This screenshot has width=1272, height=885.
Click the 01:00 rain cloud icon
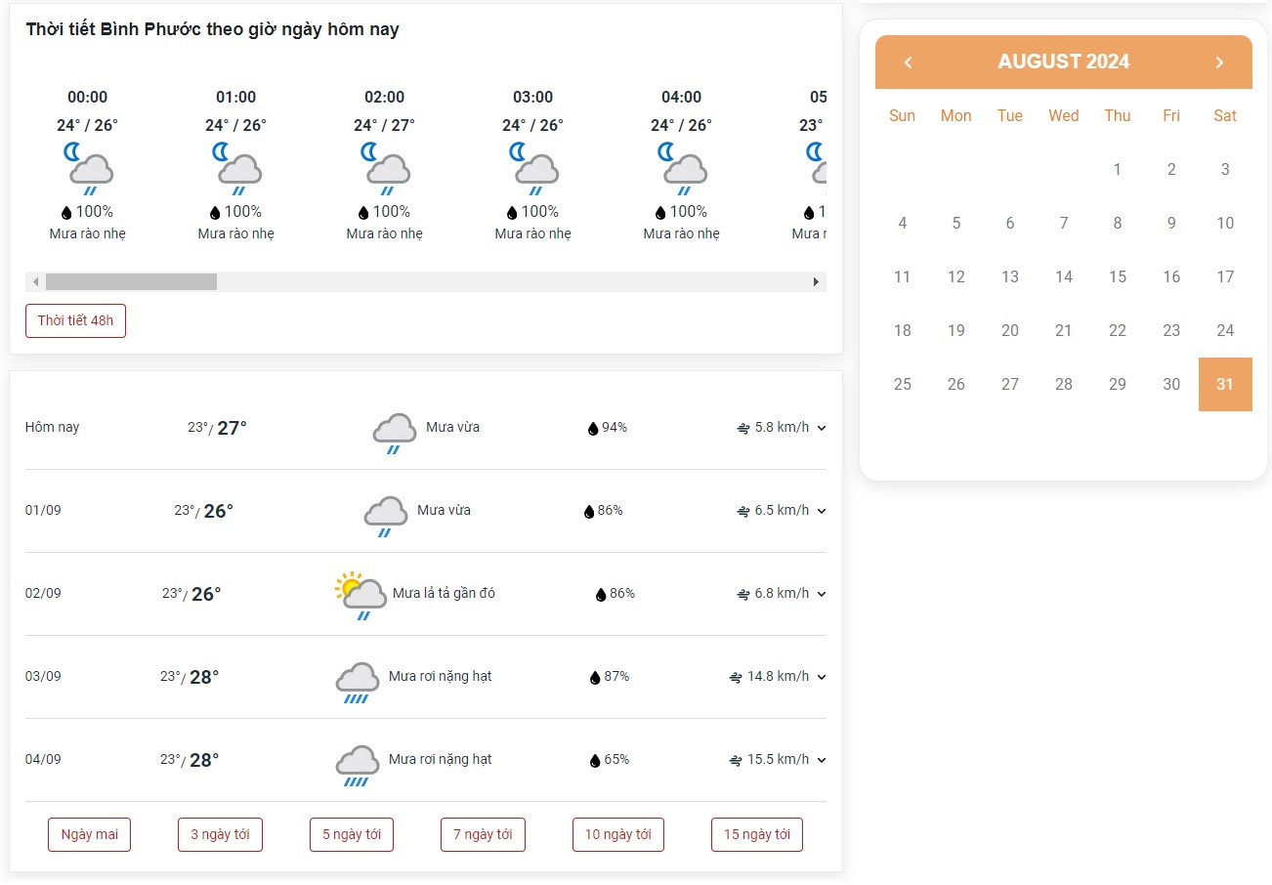tap(236, 168)
